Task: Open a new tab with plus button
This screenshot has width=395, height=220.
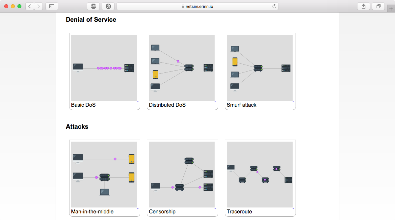Action: [391, 9]
